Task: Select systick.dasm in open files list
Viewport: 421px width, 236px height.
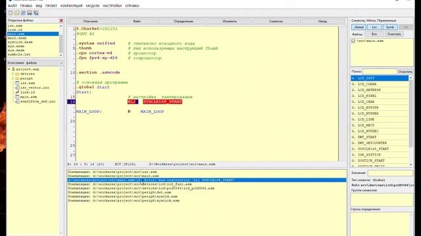Action: (20, 42)
